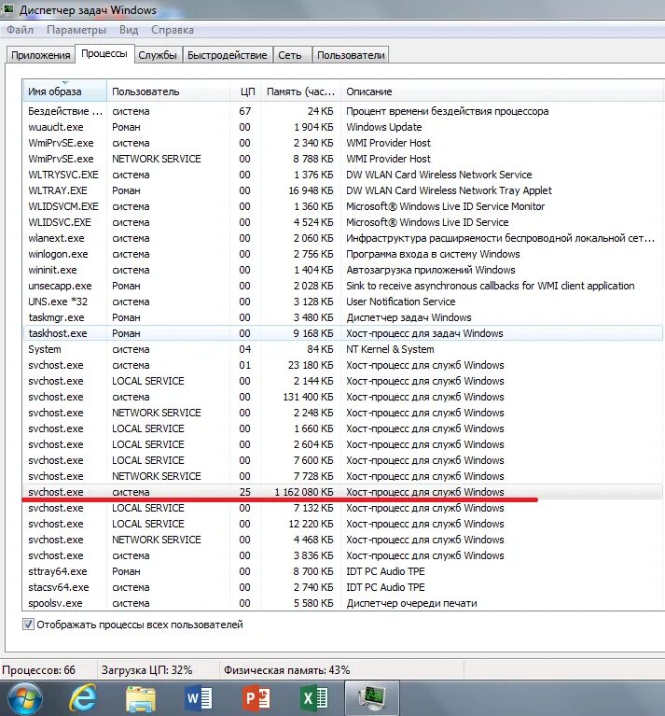Open the Windows Start button
Screen dimensions: 665x716
(24, 698)
